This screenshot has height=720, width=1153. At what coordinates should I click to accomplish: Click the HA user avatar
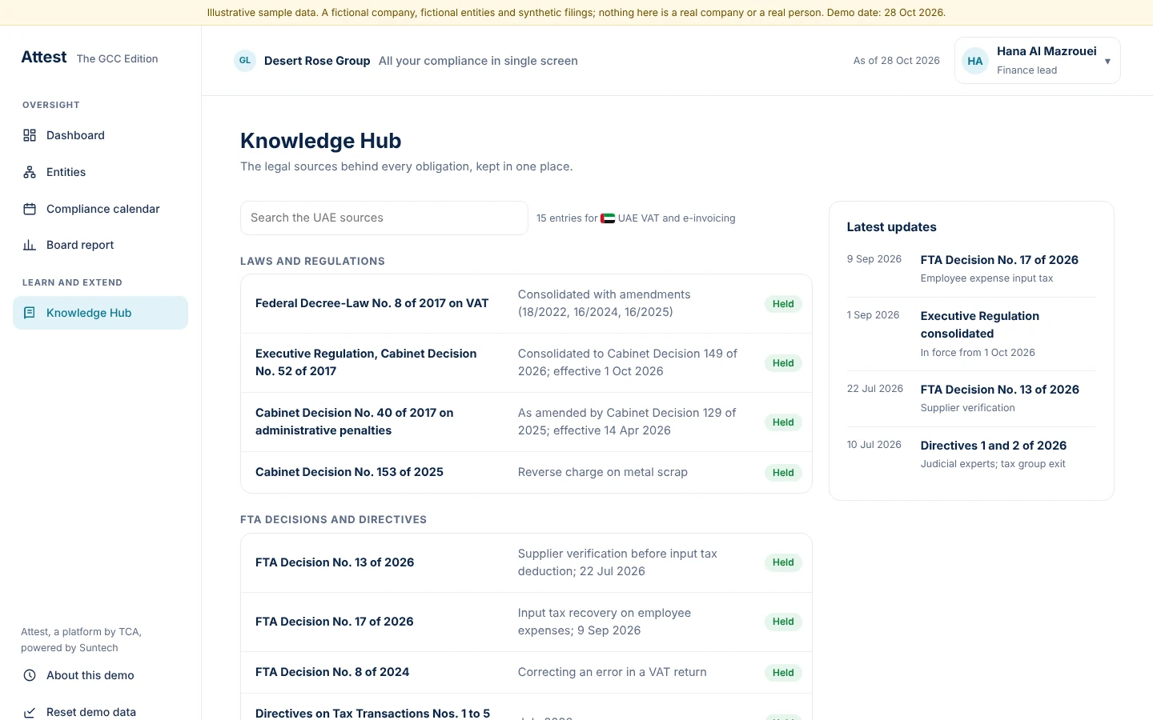(x=975, y=61)
